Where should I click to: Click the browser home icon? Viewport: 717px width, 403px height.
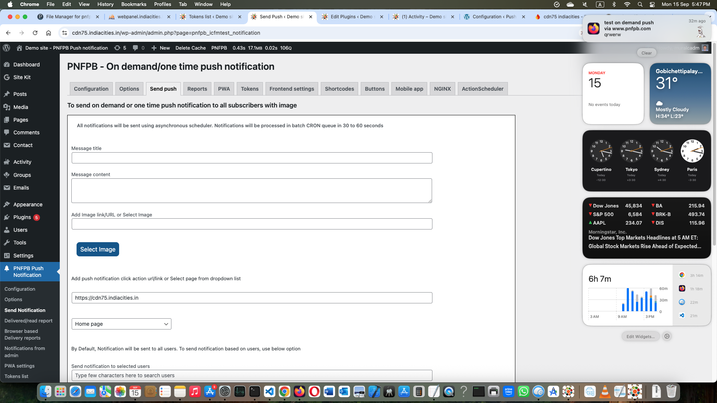tap(49, 33)
